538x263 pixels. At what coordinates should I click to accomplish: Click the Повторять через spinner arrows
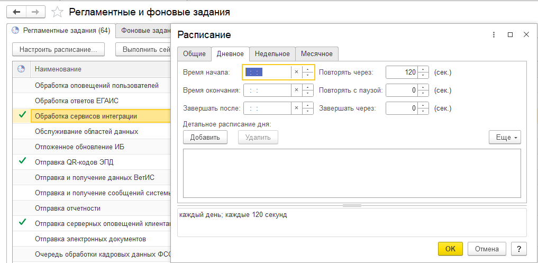point(423,72)
